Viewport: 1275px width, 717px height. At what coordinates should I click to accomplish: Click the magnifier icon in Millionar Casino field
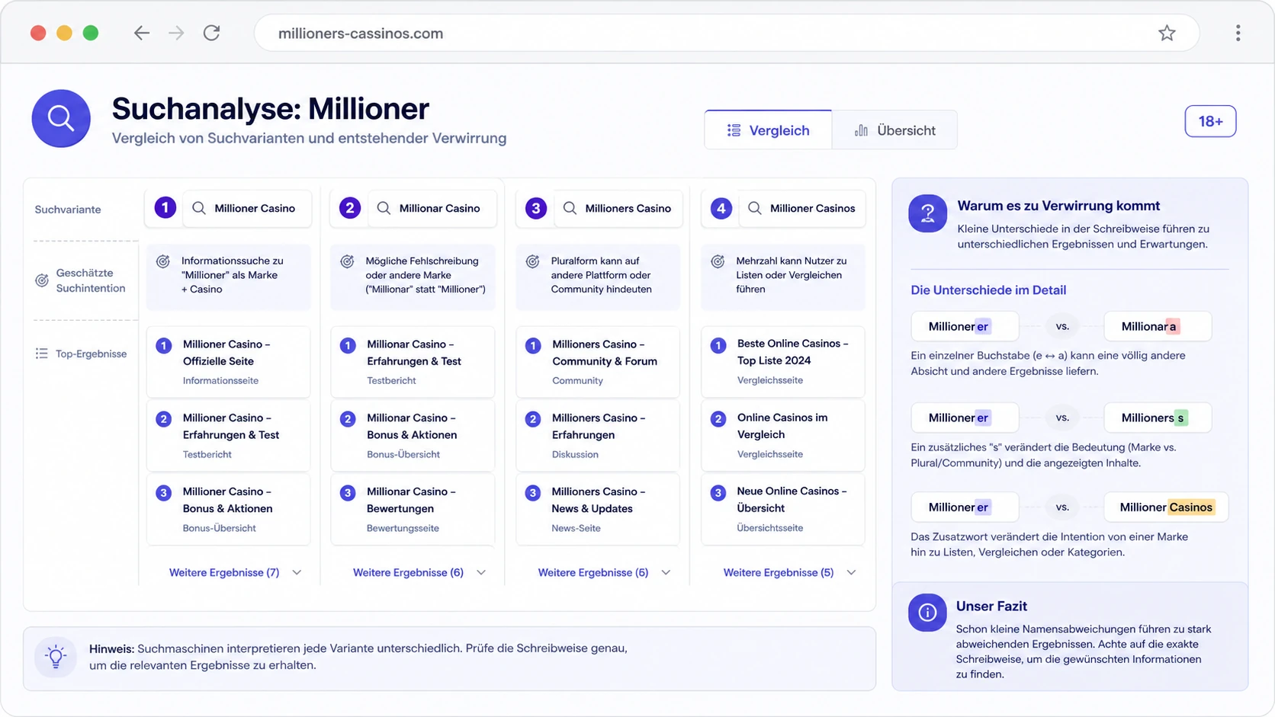click(384, 208)
